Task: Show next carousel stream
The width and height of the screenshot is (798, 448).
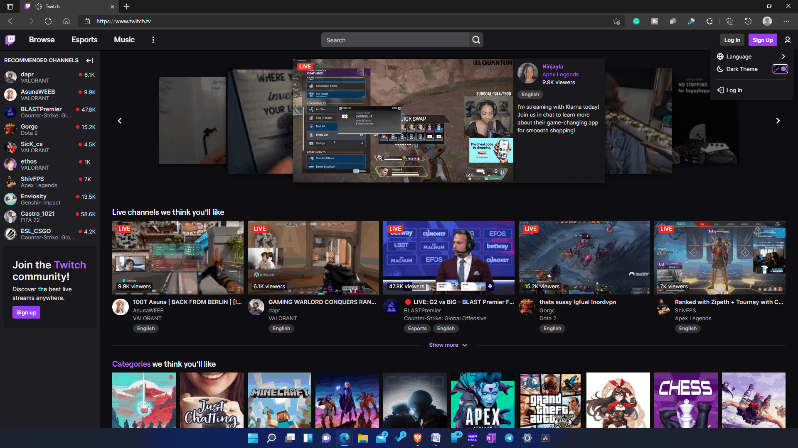Action: click(x=778, y=121)
